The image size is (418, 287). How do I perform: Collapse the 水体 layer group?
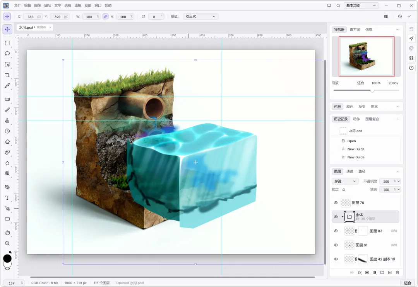(x=342, y=217)
